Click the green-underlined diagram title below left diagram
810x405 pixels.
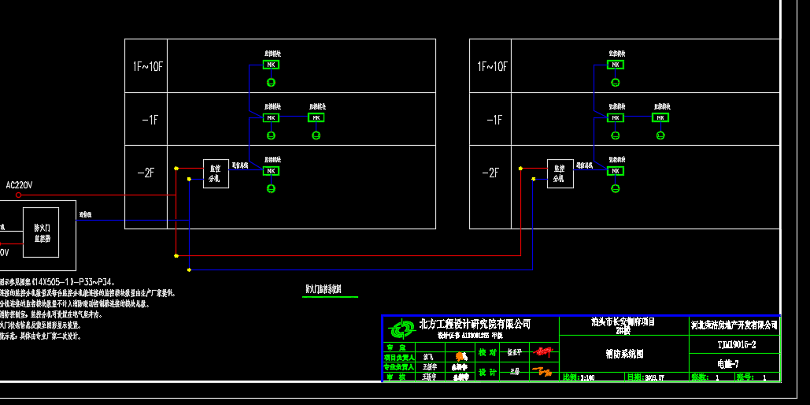click(323, 289)
